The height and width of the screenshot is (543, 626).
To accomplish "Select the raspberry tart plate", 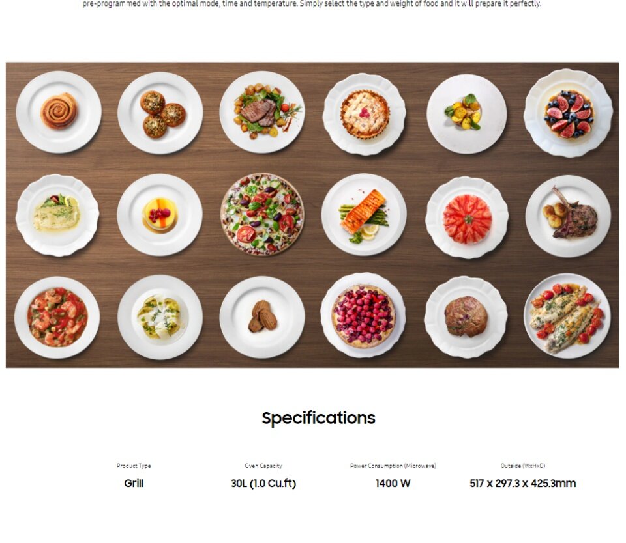I will (363, 315).
